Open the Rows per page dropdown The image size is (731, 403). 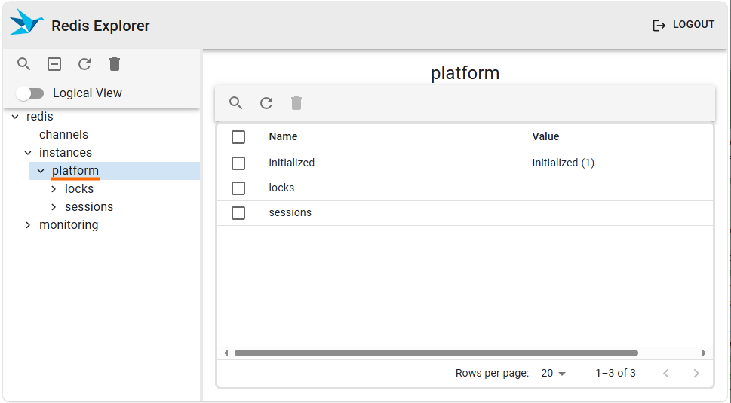[x=553, y=374]
